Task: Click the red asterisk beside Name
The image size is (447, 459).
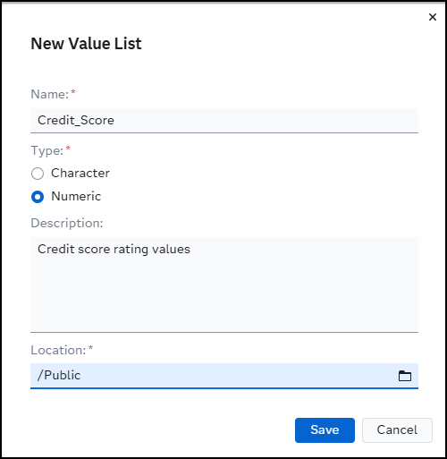Action: tap(73, 92)
